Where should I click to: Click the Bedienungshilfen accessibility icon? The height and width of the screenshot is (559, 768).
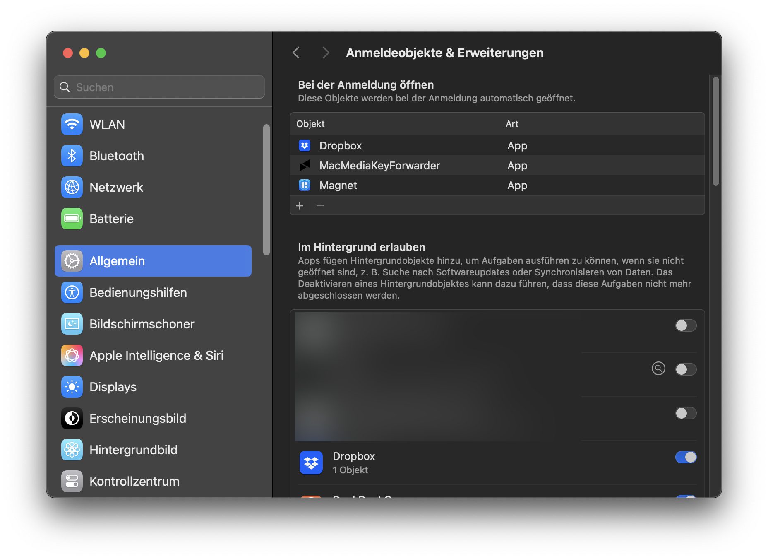pos(72,292)
